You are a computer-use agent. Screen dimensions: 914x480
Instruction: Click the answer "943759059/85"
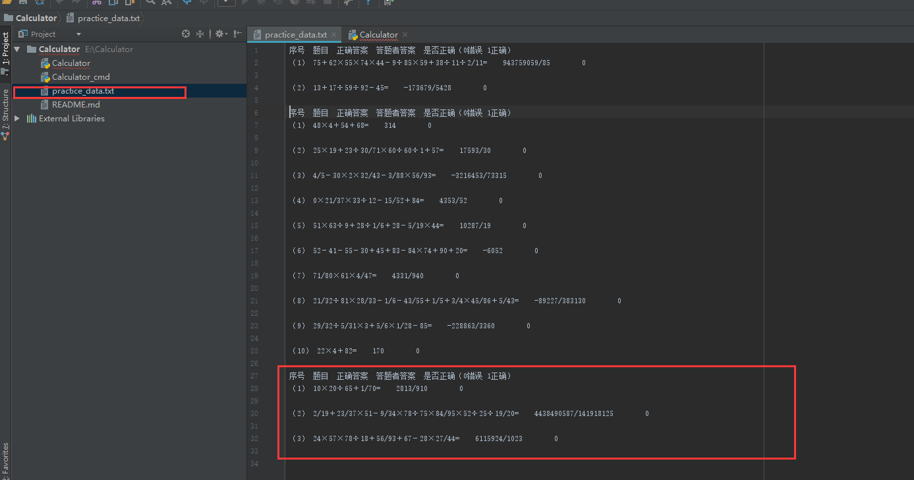(526, 63)
